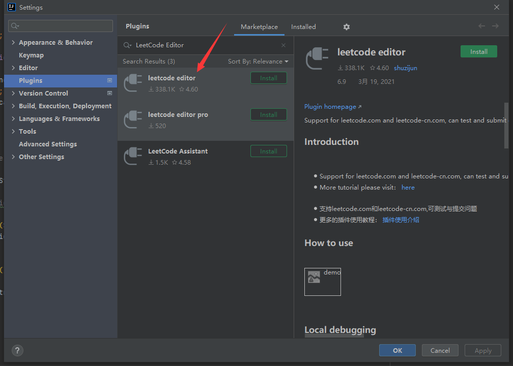Click the 'Search Results (3)' label
This screenshot has width=513, height=366.
coord(149,62)
